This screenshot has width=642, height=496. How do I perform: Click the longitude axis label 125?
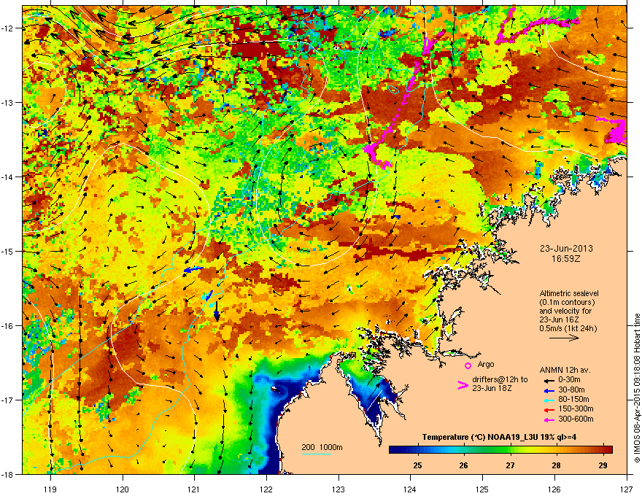click(482, 489)
